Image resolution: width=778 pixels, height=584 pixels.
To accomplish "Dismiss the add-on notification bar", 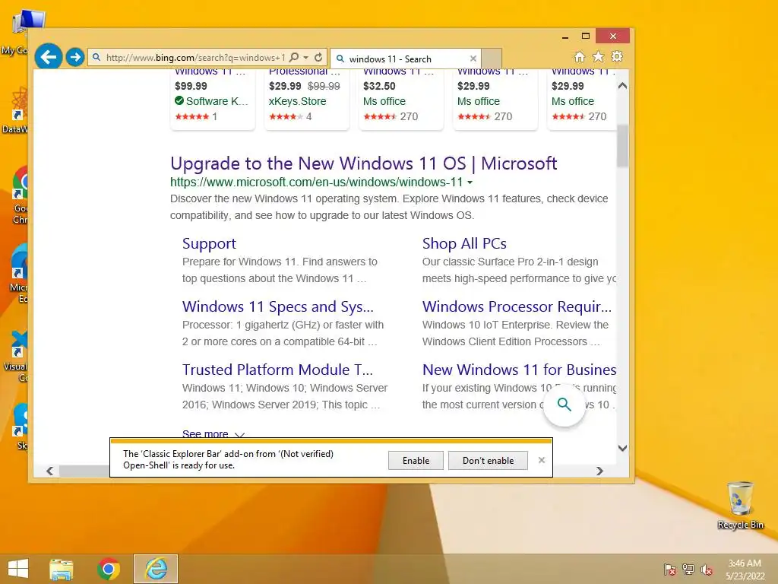I will click(x=541, y=460).
